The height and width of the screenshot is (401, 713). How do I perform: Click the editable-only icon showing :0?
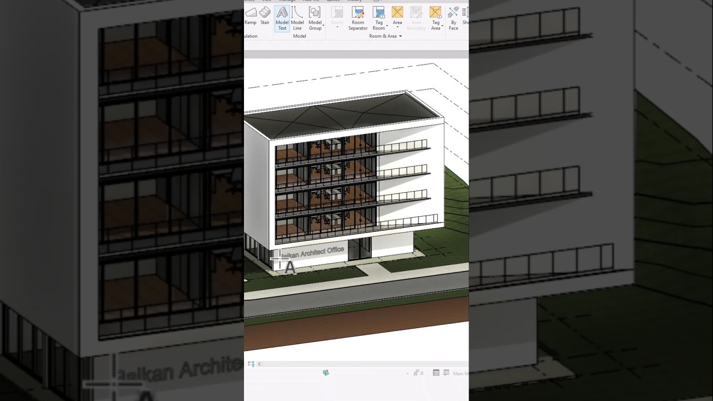[418, 373]
